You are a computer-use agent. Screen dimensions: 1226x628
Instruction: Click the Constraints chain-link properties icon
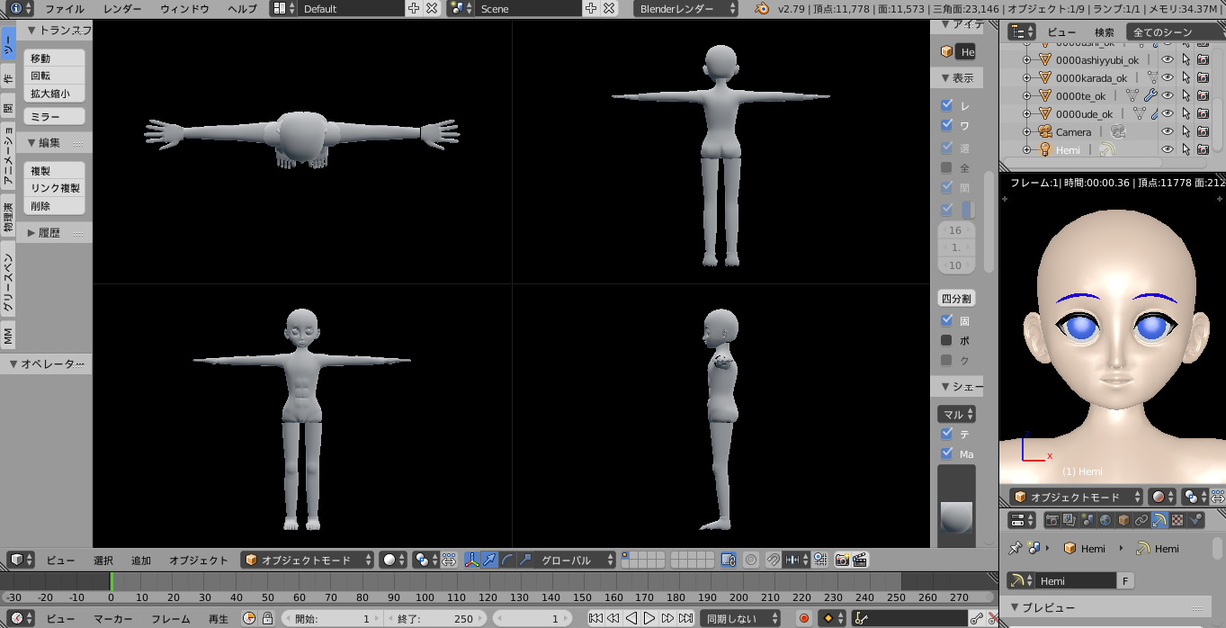[1141, 520]
